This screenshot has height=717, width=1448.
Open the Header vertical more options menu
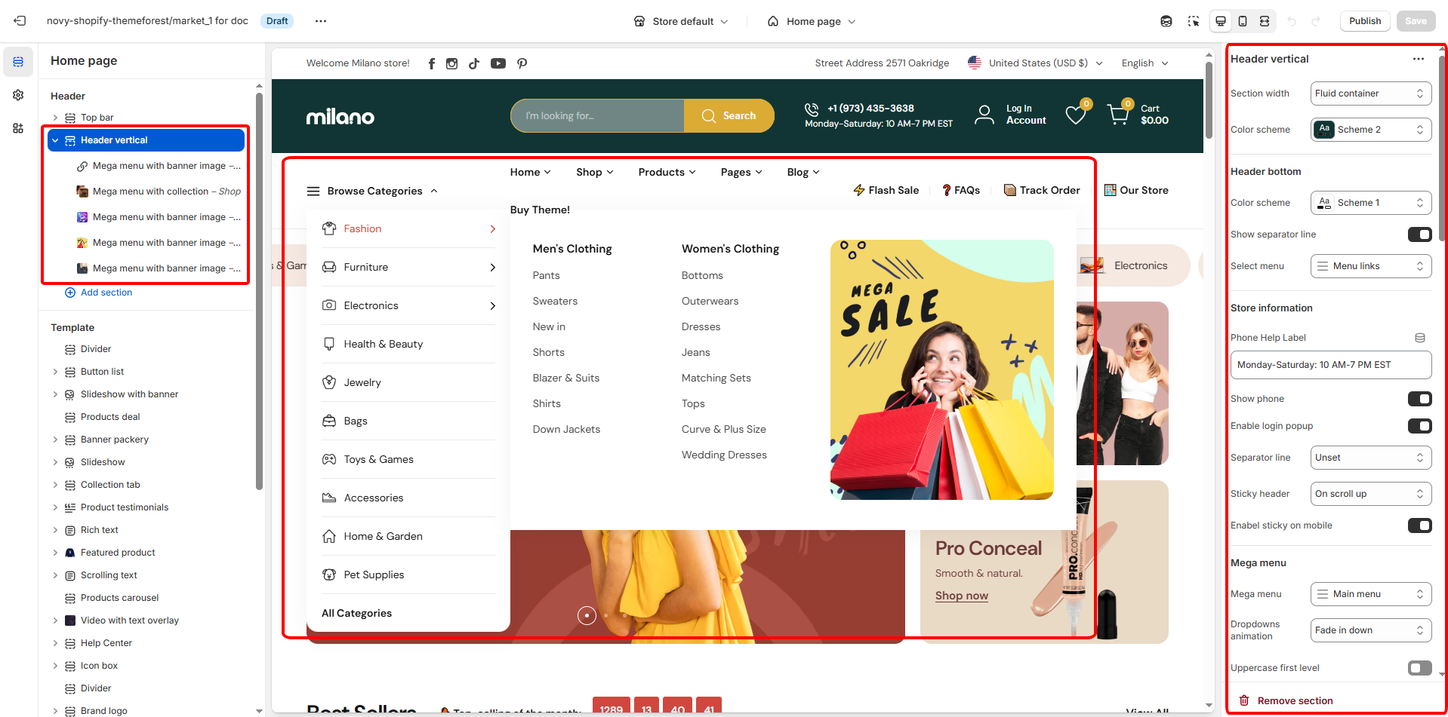click(1418, 59)
